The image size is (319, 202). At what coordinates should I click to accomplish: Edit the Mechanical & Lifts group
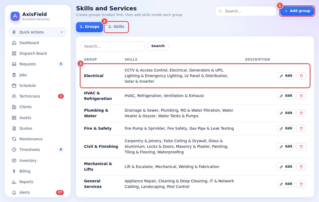point(286,167)
